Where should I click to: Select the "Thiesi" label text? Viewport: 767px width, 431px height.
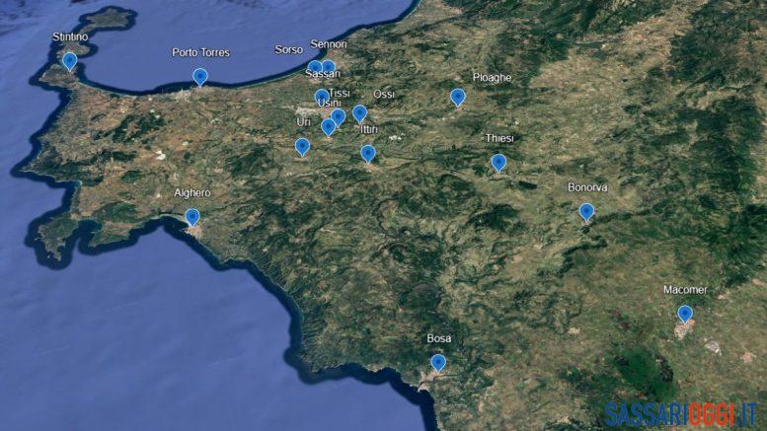click(x=499, y=138)
